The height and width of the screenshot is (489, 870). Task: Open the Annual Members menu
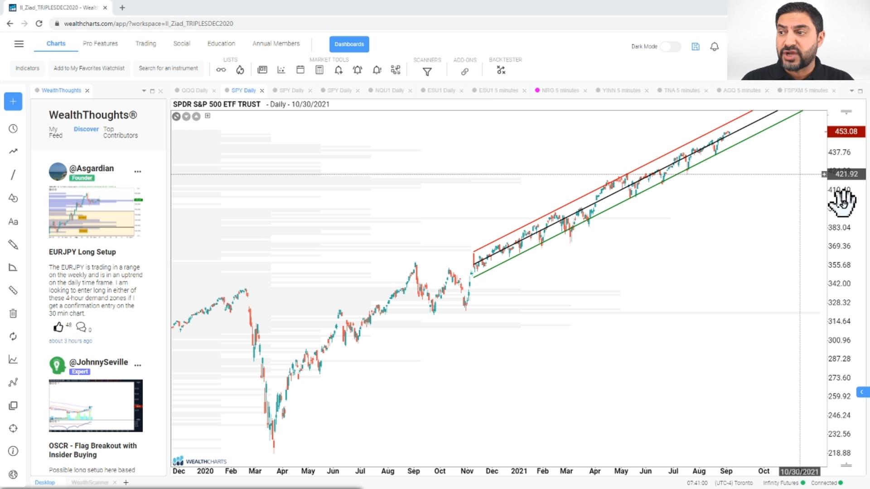coord(276,43)
